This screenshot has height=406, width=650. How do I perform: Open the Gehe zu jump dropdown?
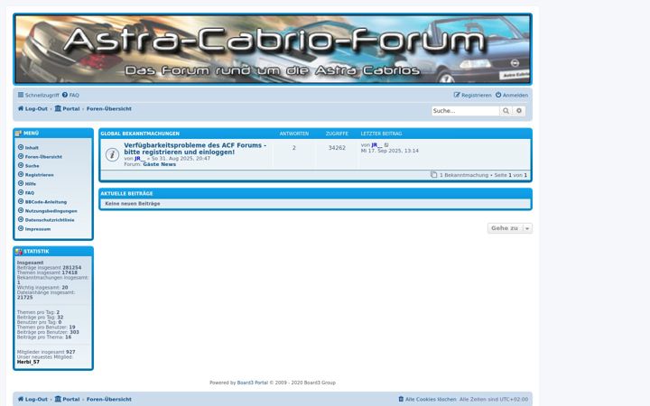coord(509,228)
